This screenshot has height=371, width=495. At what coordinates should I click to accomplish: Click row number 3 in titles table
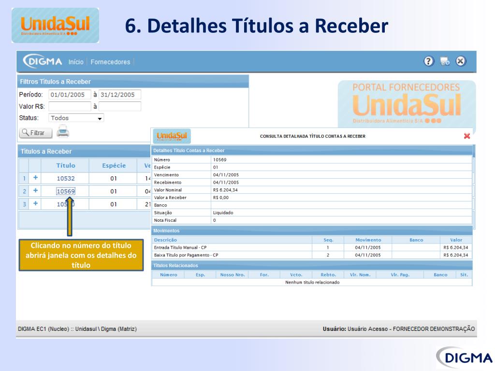coord(24,204)
